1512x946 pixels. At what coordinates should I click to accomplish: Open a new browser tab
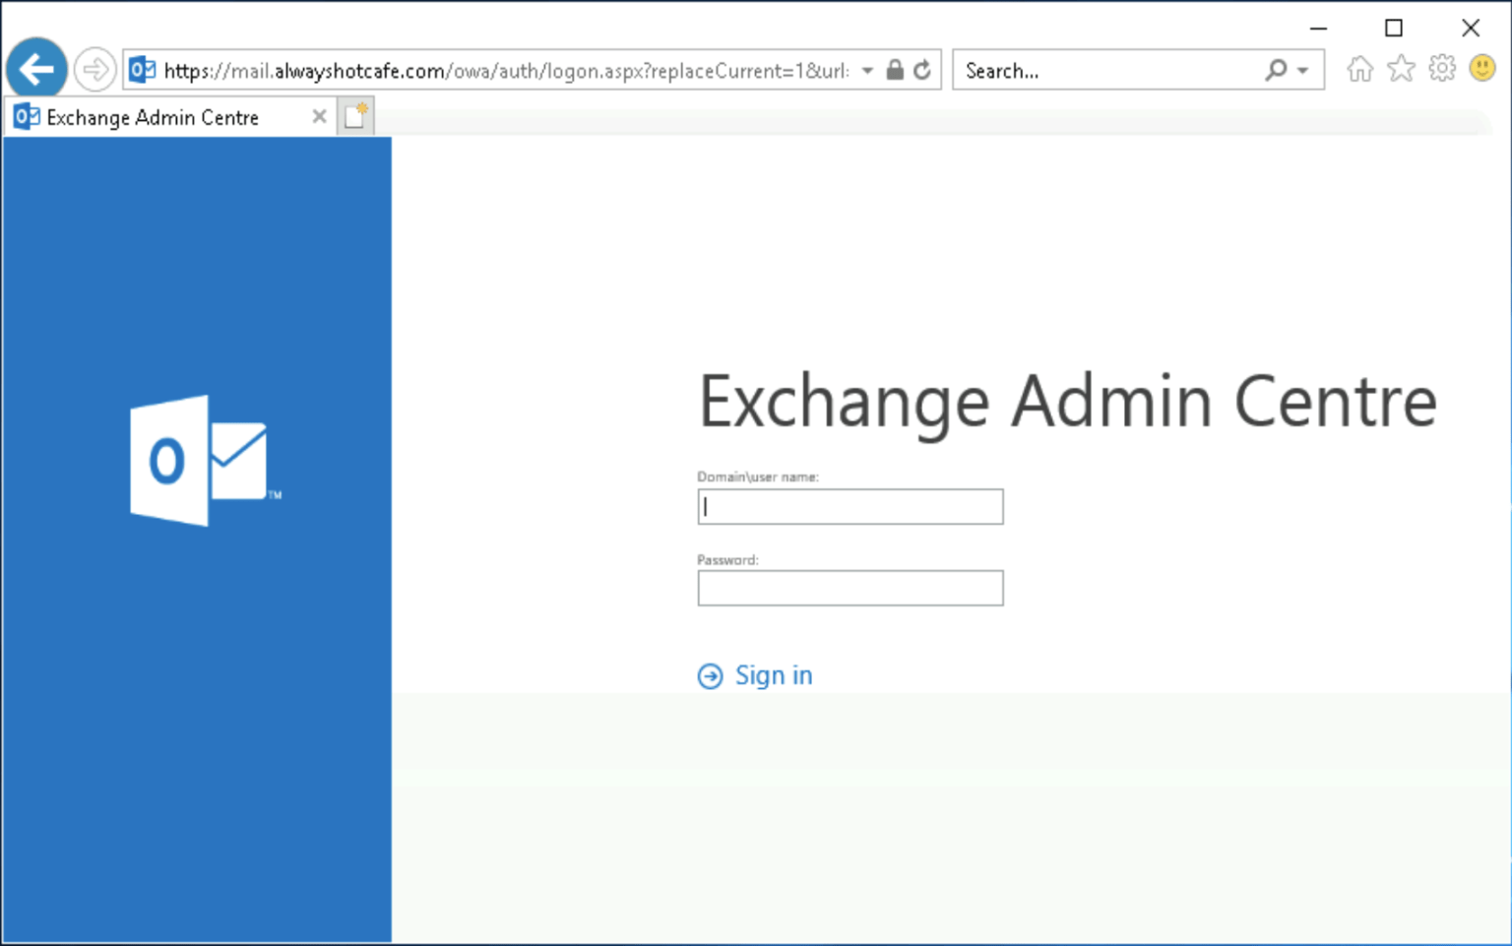pyautogui.click(x=355, y=115)
